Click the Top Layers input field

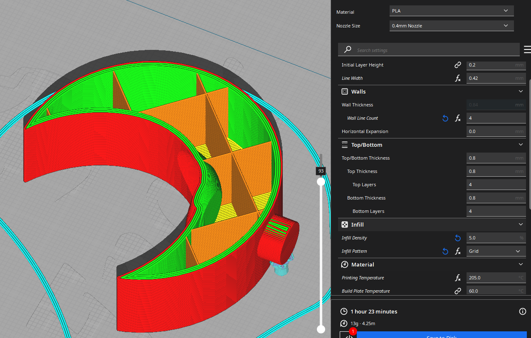[x=496, y=185]
